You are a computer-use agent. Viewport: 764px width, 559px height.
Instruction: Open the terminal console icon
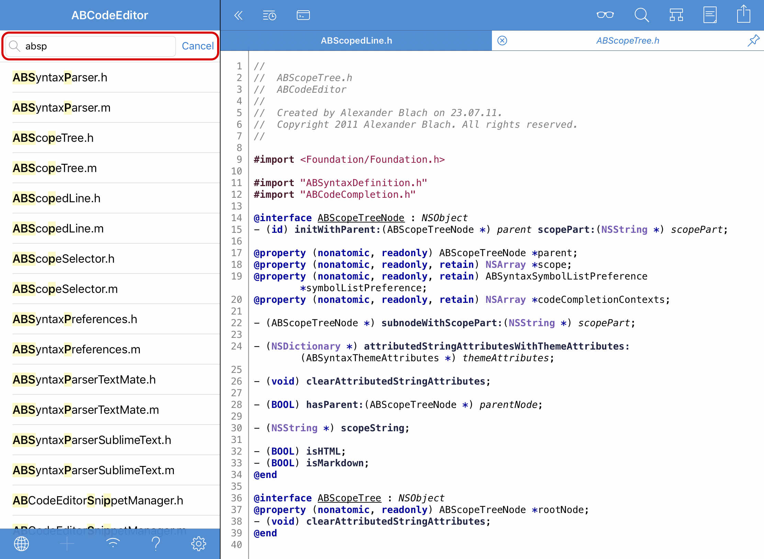point(303,15)
